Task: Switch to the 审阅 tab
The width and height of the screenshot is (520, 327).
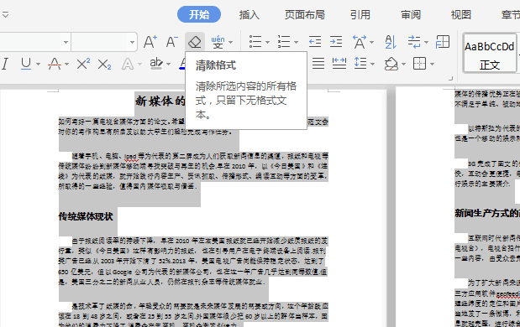Action: click(411, 14)
